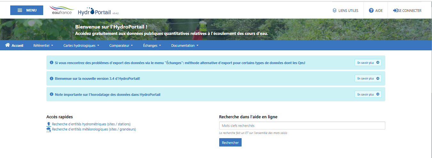Click the hydrometric station pin icon
The image size is (432, 158).
[x=49, y=124]
